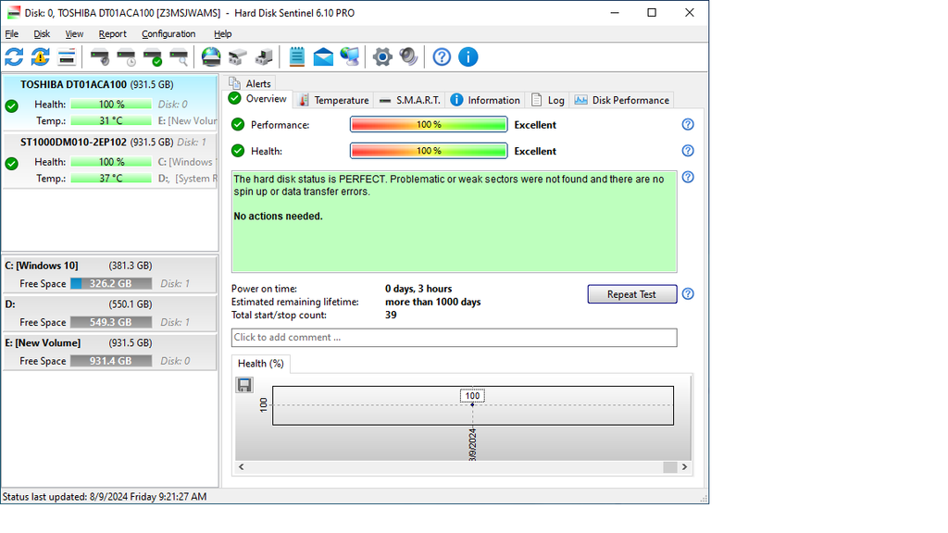Click the 'more than 1000 days' value
Screen dimensions: 948x533
tap(433, 303)
